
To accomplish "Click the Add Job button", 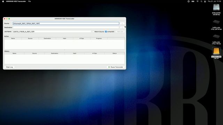I will [120, 32].
